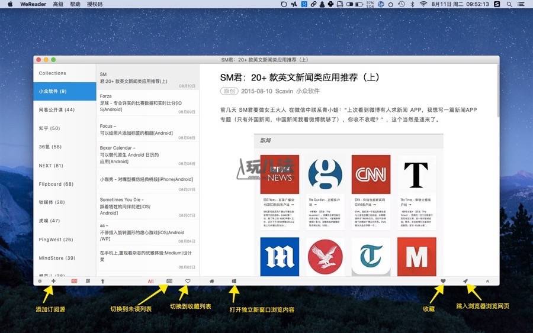Switch to the favorites list heart outline
This screenshot has width=533, height=333.
click(188, 281)
